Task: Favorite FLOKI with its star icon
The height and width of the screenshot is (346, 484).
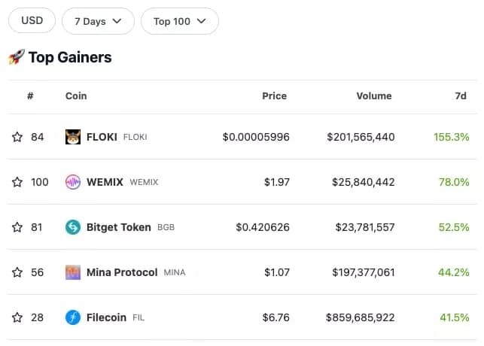Action: 17,137
